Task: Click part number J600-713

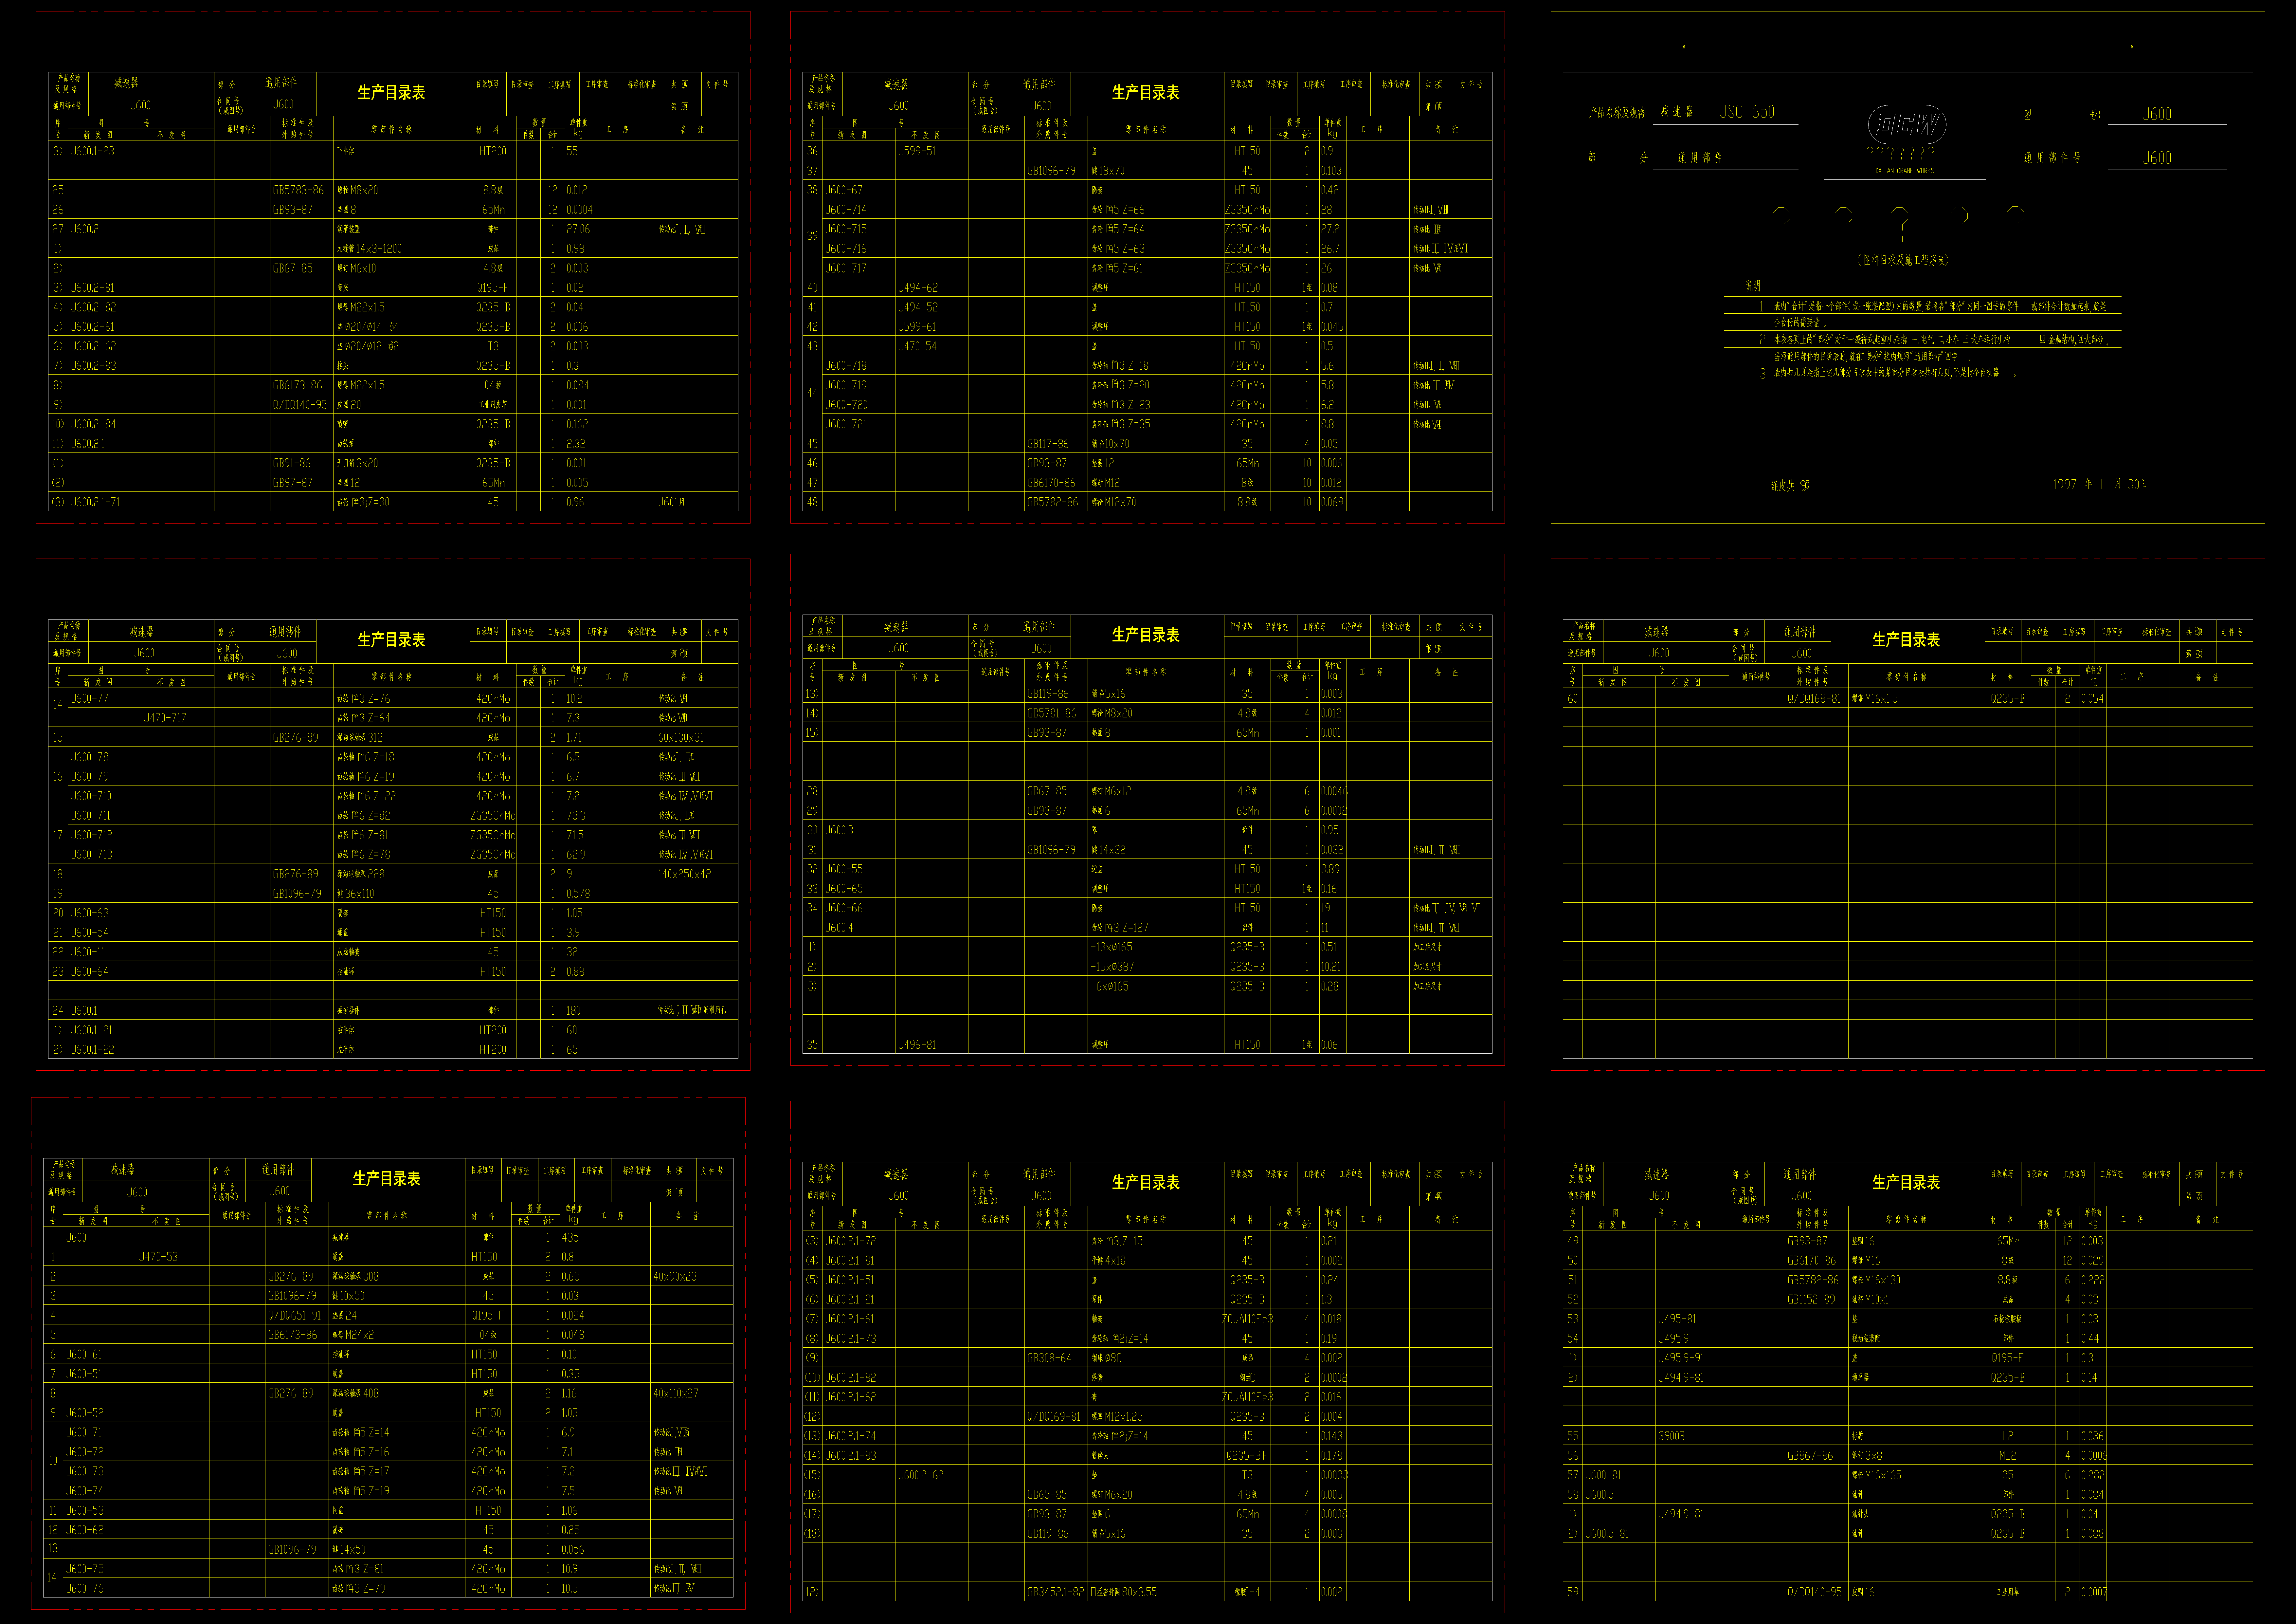Action: [x=91, y=855]
